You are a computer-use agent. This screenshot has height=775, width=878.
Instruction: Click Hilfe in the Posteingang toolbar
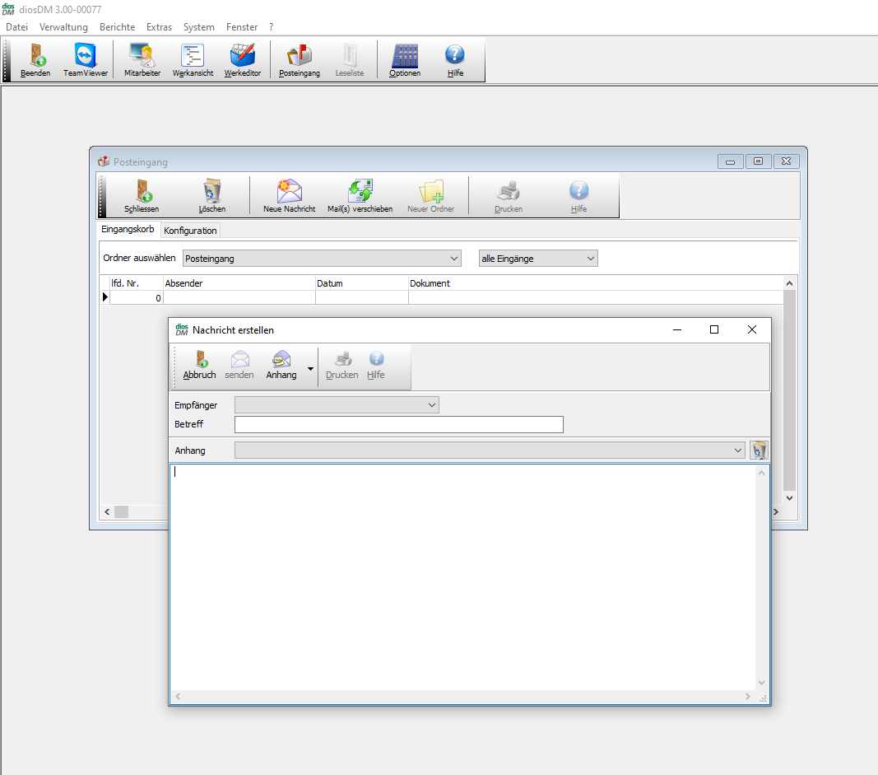tap(579, 195)
